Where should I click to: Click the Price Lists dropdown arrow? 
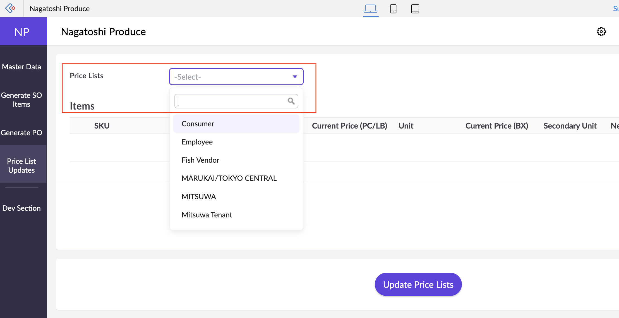pos(295,77)
